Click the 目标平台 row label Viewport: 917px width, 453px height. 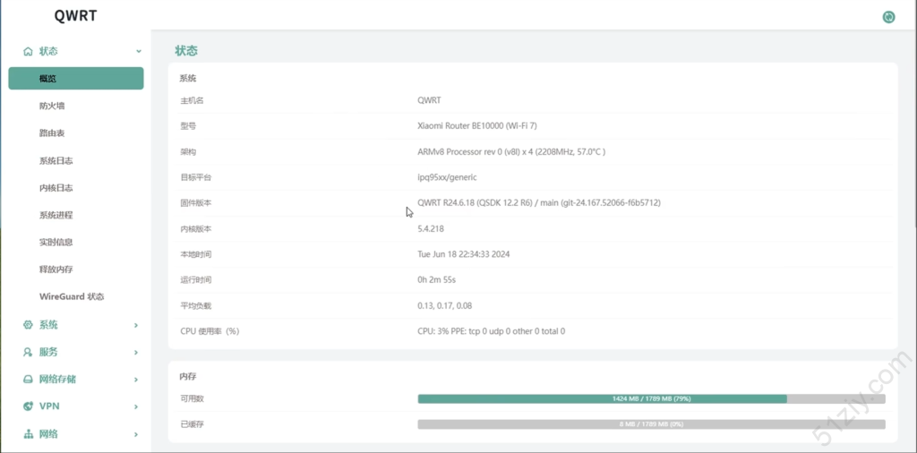pos(196,177)
